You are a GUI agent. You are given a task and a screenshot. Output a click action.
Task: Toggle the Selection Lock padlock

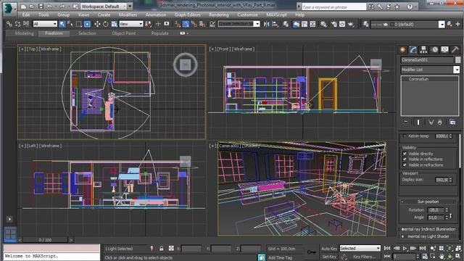161,248
